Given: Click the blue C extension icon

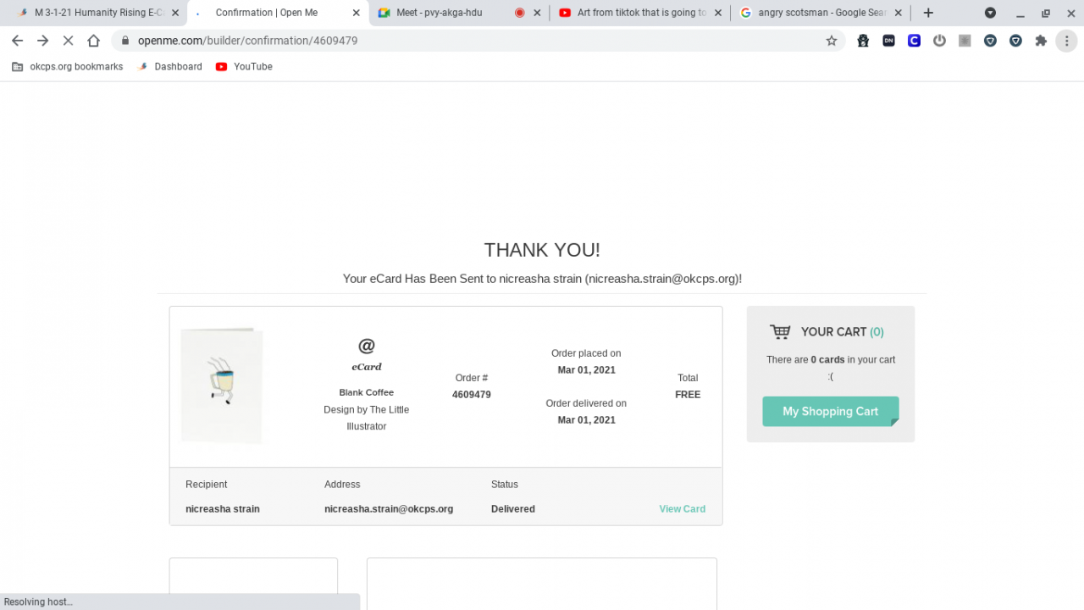Looking at the screenshot, I should point(914,41).
